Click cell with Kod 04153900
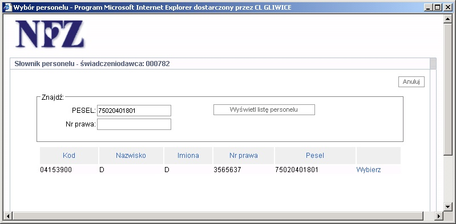 pyautogui.click(x=56, y=170)
